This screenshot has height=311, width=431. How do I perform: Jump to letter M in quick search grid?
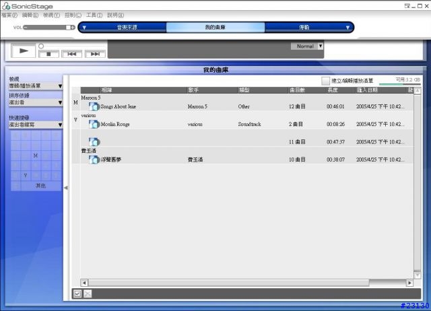tap(36, 155)
